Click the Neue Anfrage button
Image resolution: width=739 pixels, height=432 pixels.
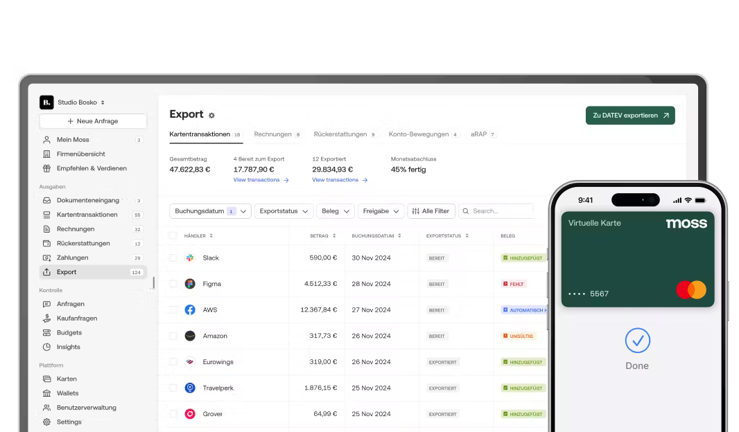point(94,121)
